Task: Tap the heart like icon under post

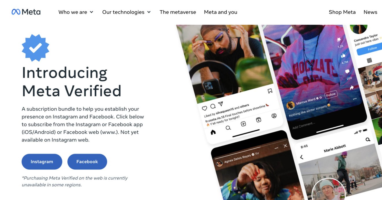Action: 205,109
